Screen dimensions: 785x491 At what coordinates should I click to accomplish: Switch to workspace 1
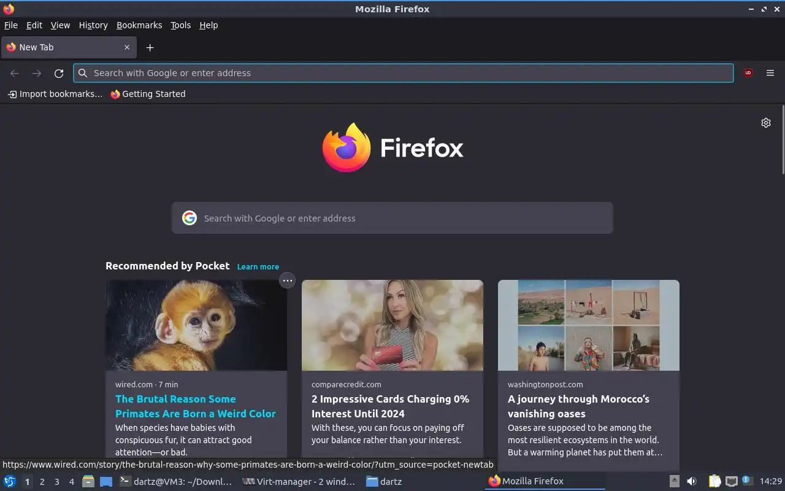pos(27,482)
